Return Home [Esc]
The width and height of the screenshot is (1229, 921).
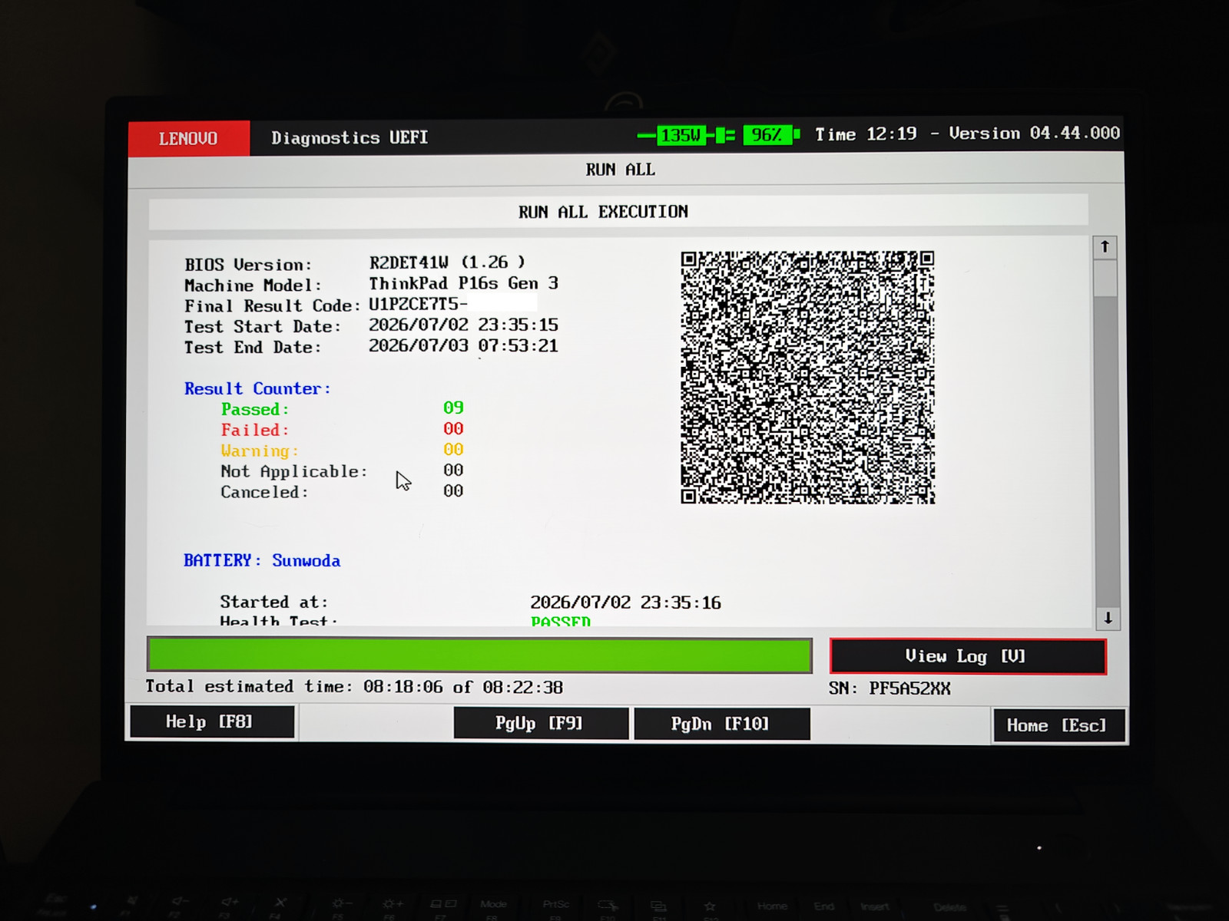[1058, 726]
